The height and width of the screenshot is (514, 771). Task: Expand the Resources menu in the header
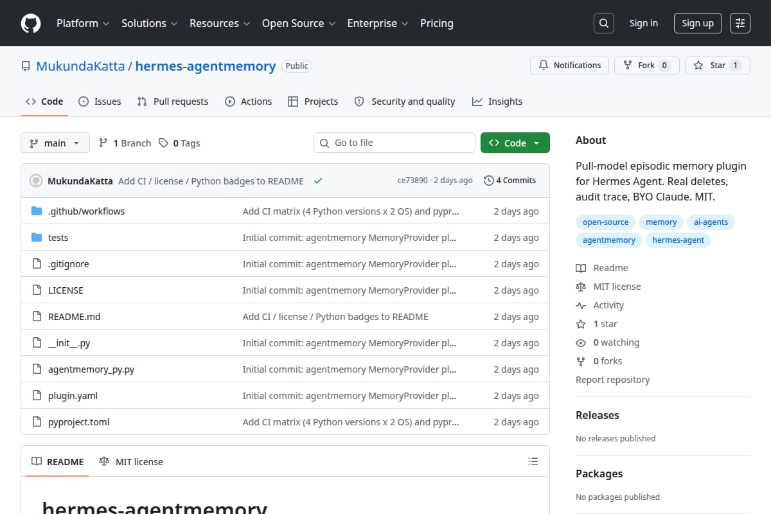pyautogui.click(x=219, y=23)
